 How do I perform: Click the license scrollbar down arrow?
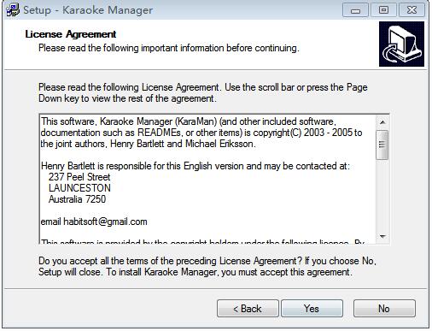coord(382,236)
